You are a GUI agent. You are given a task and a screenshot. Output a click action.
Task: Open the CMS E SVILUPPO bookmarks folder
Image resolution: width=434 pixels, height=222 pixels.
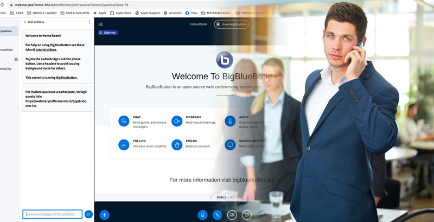click(75, 13)
